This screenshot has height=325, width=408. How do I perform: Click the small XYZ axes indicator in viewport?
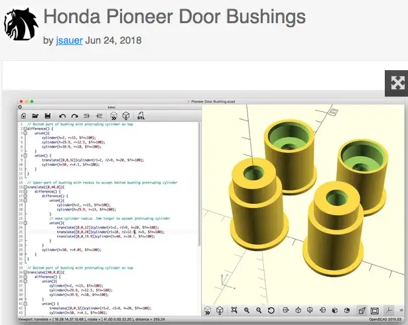coord(227,282)
